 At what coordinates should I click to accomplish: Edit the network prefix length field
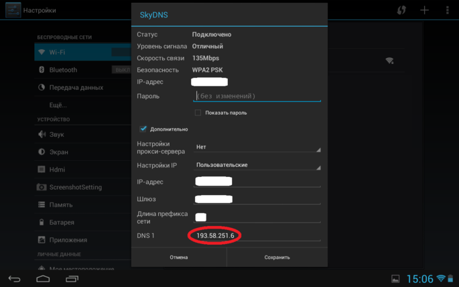click(x=257, y=217)
